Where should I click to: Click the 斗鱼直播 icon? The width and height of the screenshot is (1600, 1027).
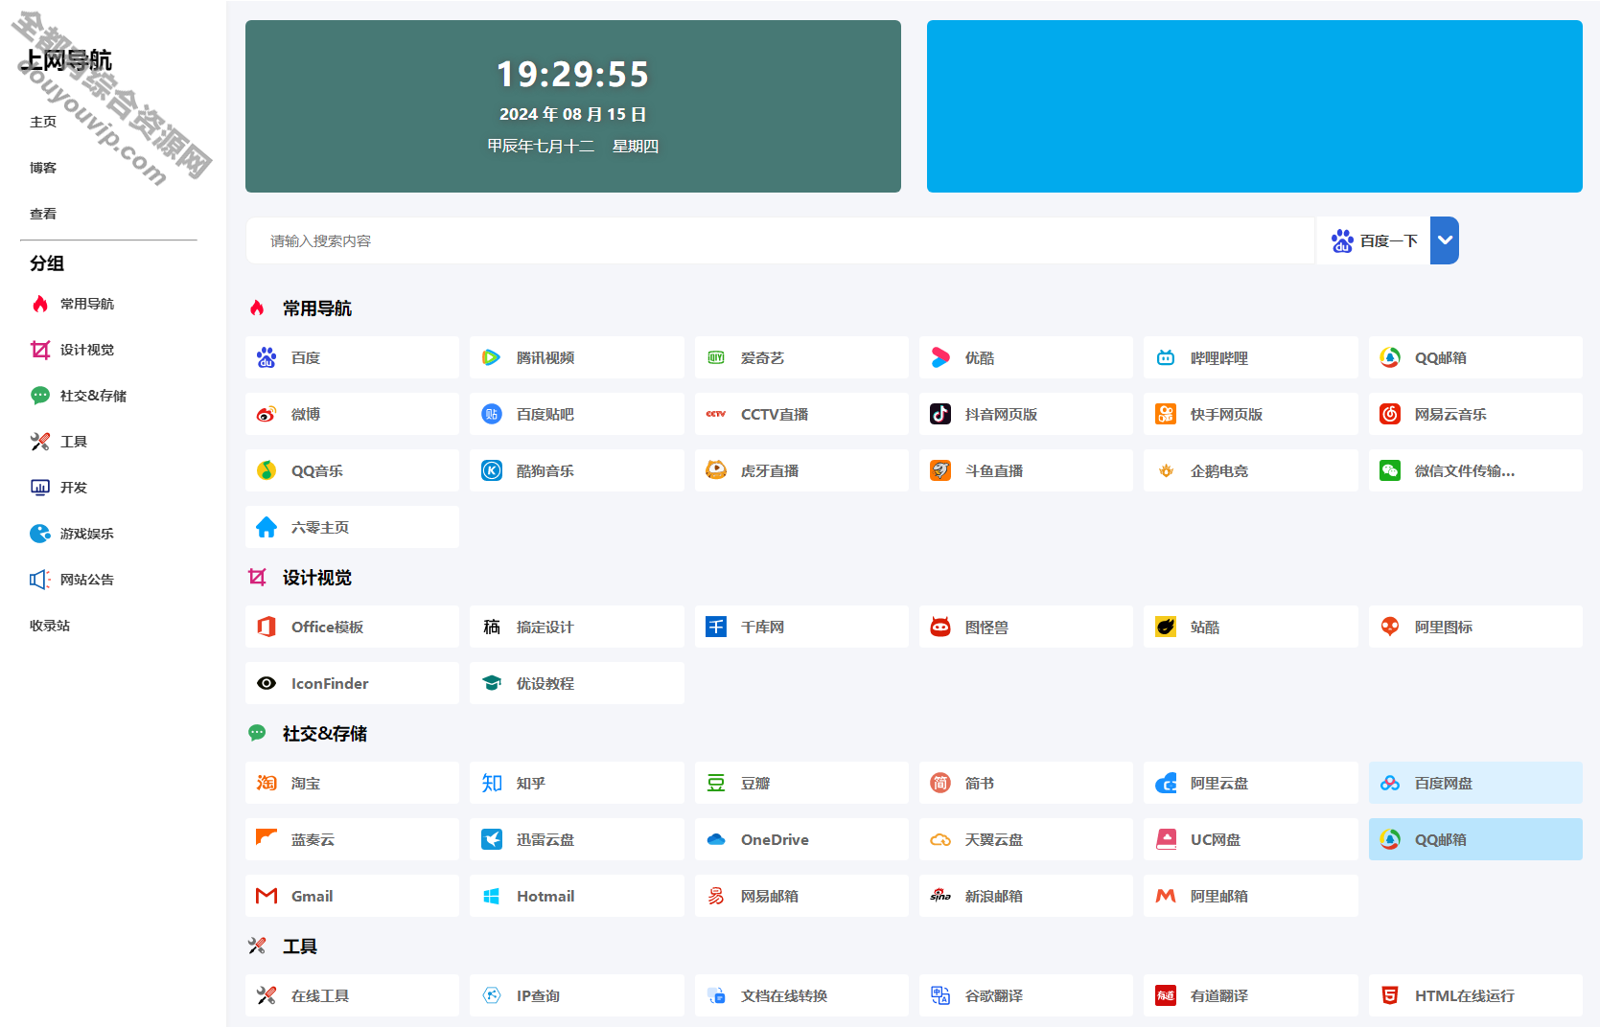(940, 470)
